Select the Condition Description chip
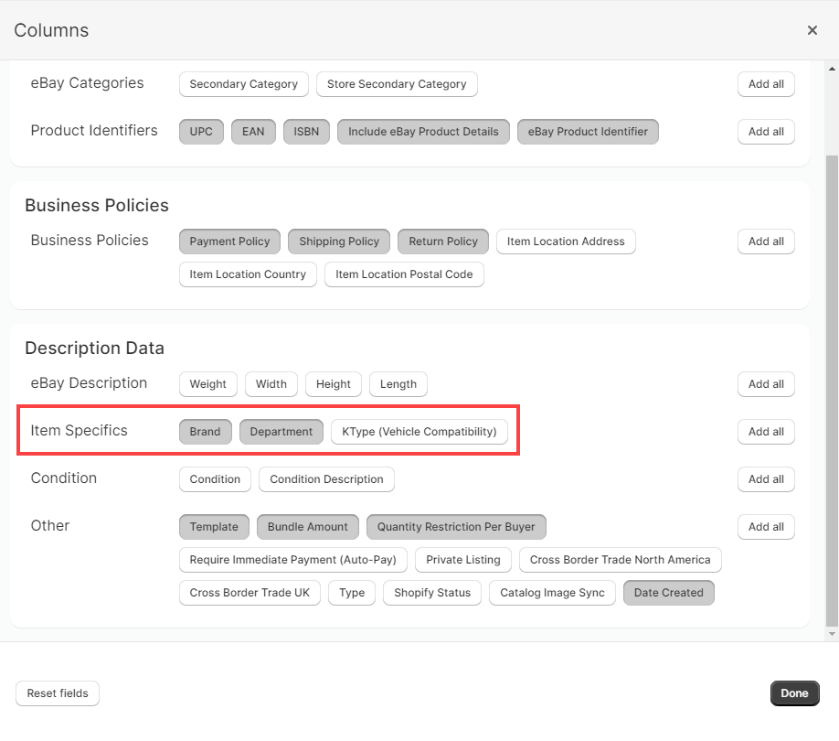Viewport: 839px width, 741px height. coord(326,479)
